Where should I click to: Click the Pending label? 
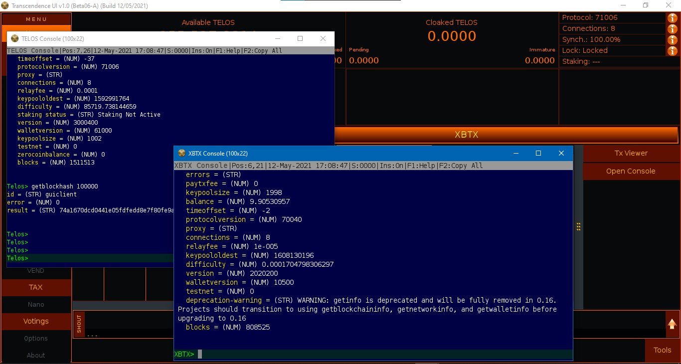pyautogui.click(x=359, y=50)
